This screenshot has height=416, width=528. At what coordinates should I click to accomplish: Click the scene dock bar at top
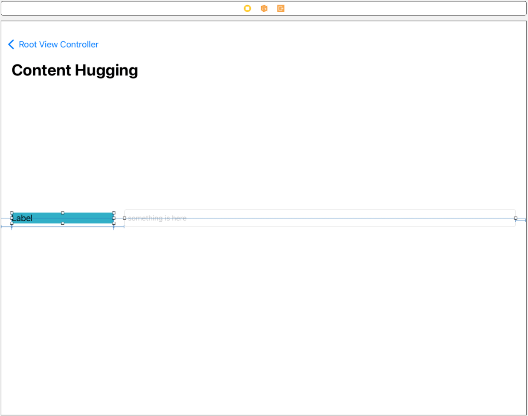(264, 8)
